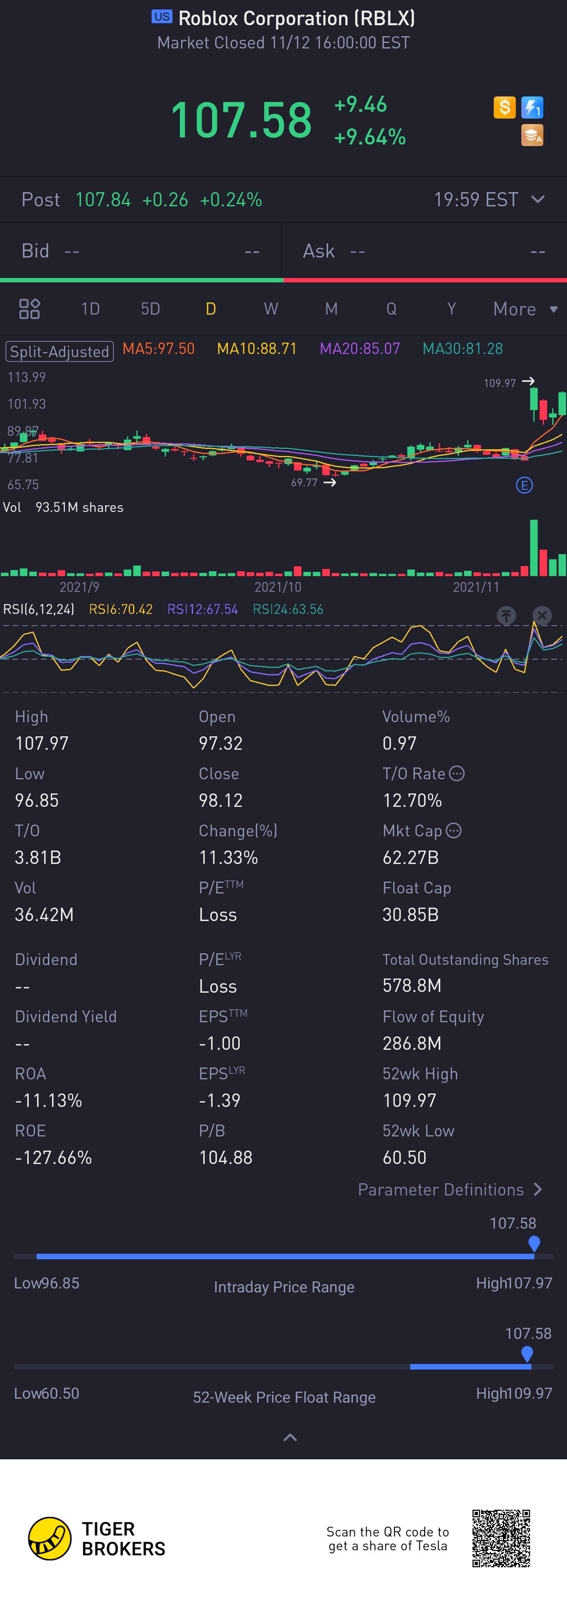Tap the Bid price row

tap(141, 250)
